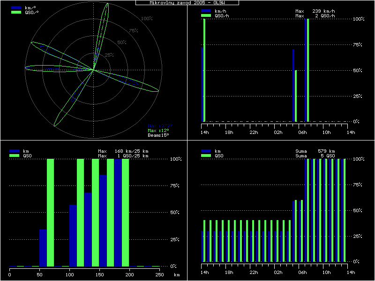
Task: Click the blue km/h bar near 05h
Action: click(293, 86)
